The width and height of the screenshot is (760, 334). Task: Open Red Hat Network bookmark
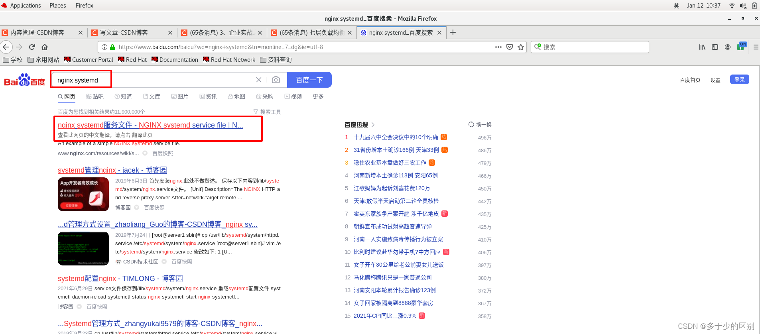[x=229, y=60]
